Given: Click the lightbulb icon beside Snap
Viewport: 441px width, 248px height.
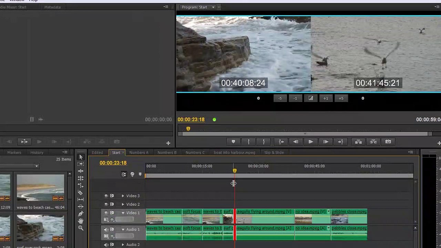Looking at the screenshot, I should (132, 174).
